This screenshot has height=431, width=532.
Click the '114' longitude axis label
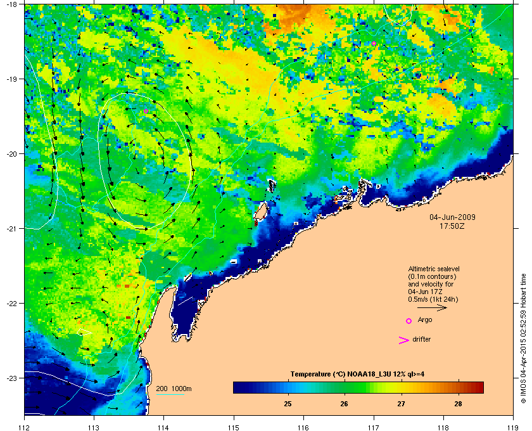[x=163, y=428]
